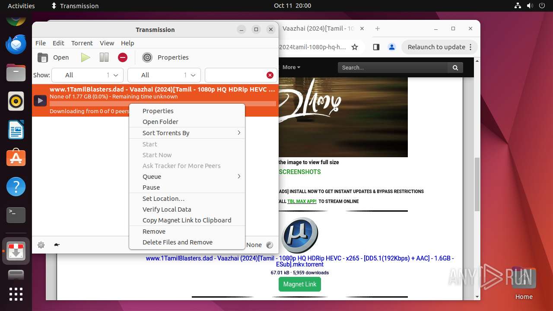Open LibreOffice Writer from the dock
This screenshot has height=311, width=553.
coord(16,130)
